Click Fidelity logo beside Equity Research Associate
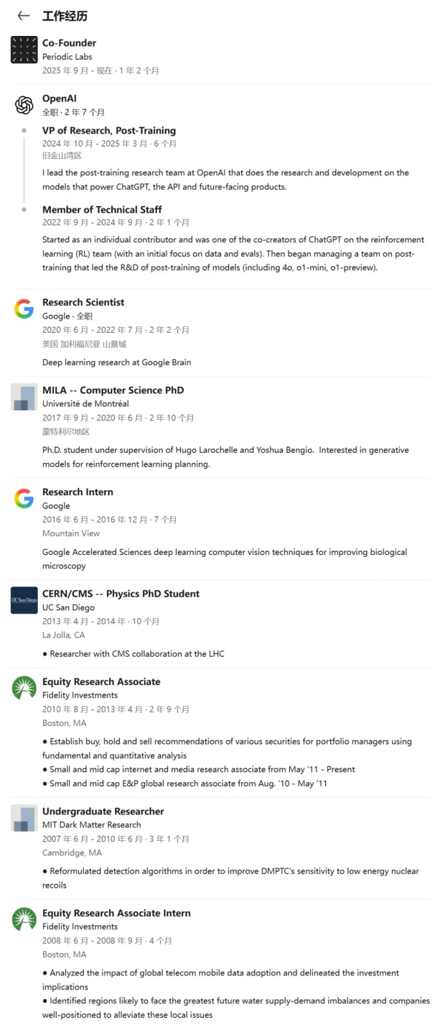The height and width of the screenshot is (1035, 440). (24, 688)
